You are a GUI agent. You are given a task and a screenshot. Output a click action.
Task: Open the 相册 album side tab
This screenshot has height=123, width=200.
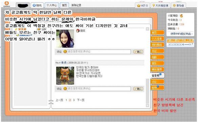[x=158, y=57]
